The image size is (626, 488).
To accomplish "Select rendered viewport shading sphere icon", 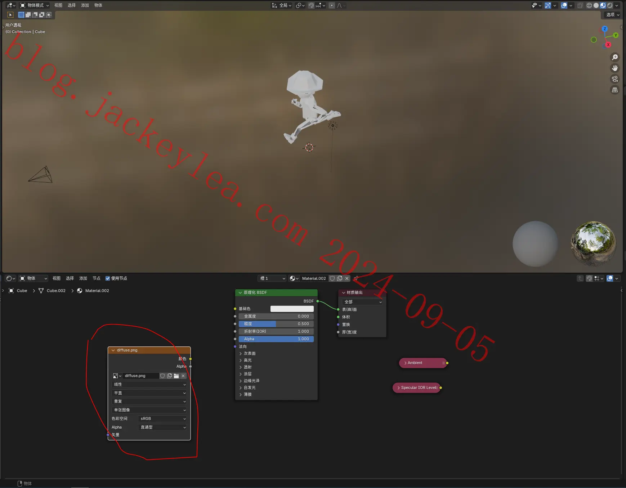I will (x=610, y=5).
